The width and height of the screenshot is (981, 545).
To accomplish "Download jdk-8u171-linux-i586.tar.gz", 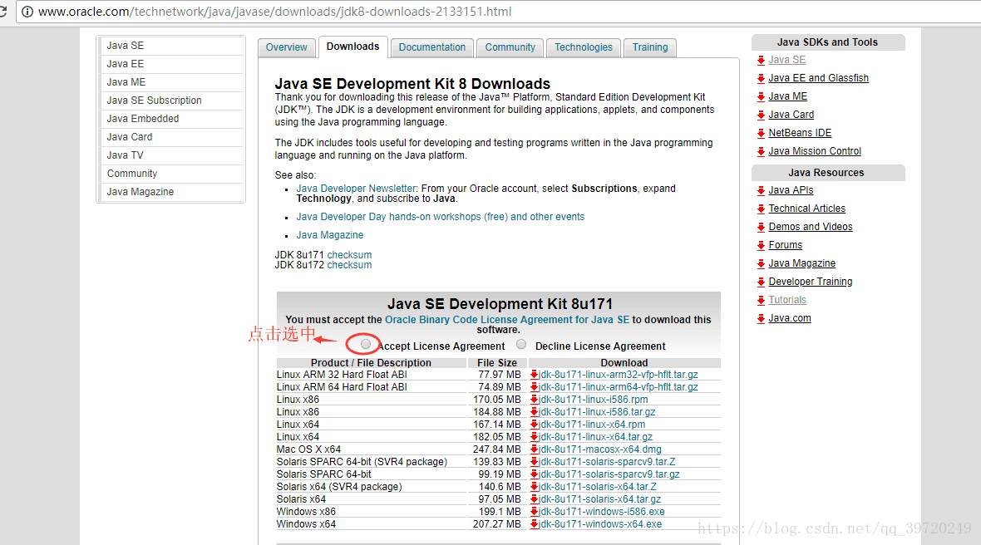I will point(598,413).
